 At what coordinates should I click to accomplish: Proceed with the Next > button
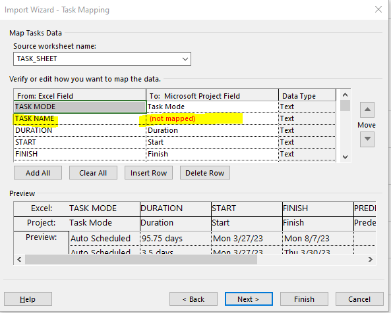pyautogui.click(x=249, y=299)
